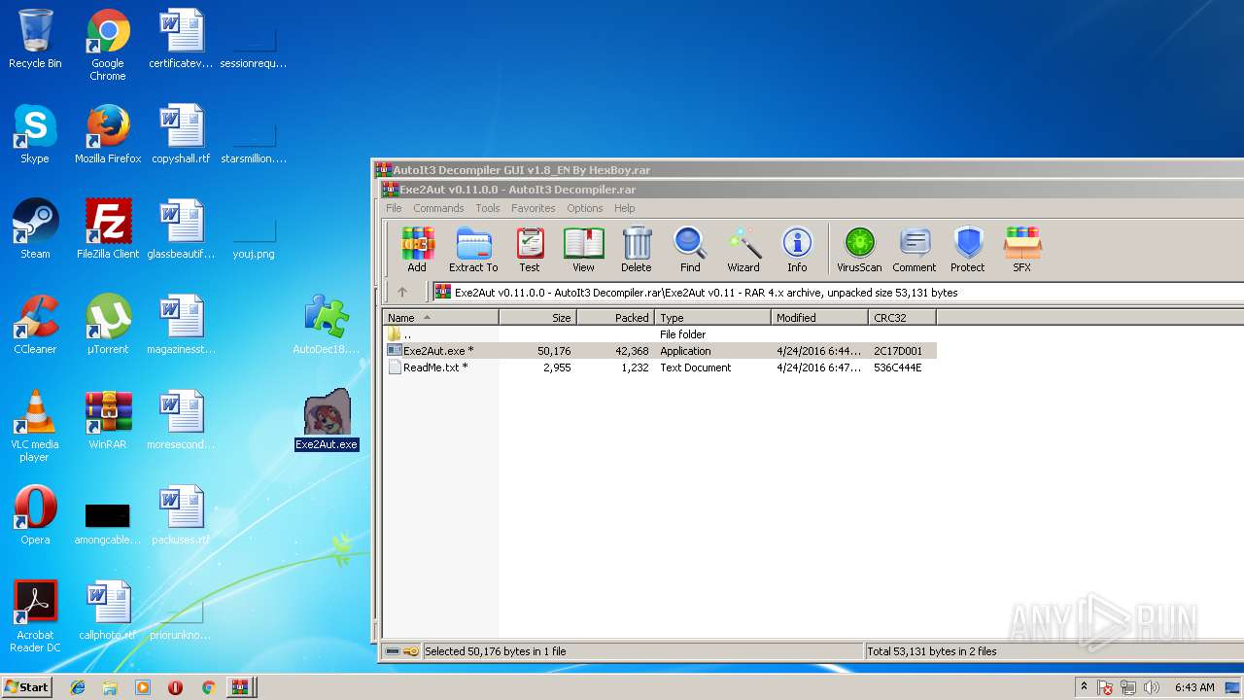The height and width of the screenshot is (700, 1244).
Task: Select the CCleaner desktop shortcut
Action: (35, 325)
